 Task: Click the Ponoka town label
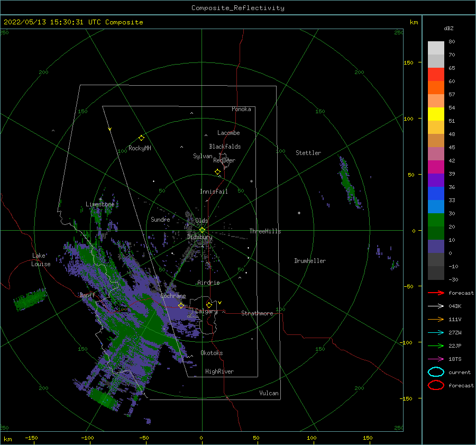[x=241, y=109]
